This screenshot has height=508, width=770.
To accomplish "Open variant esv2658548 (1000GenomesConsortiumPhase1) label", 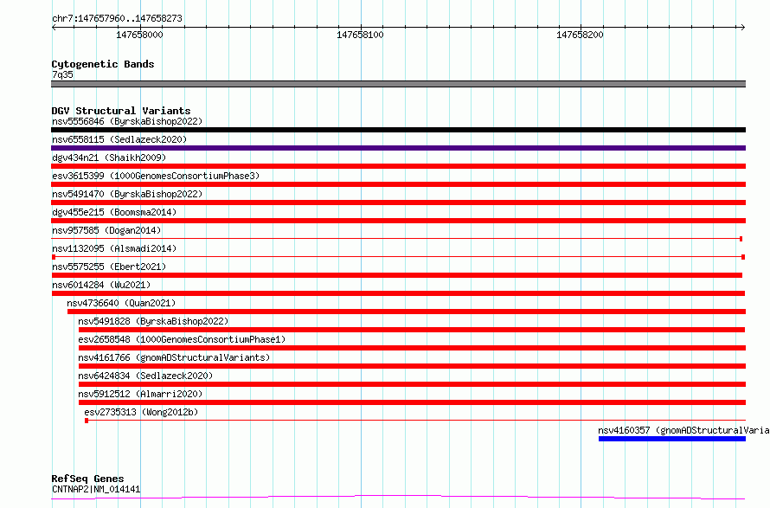I will pyautogui.click(x=182, y=339).
